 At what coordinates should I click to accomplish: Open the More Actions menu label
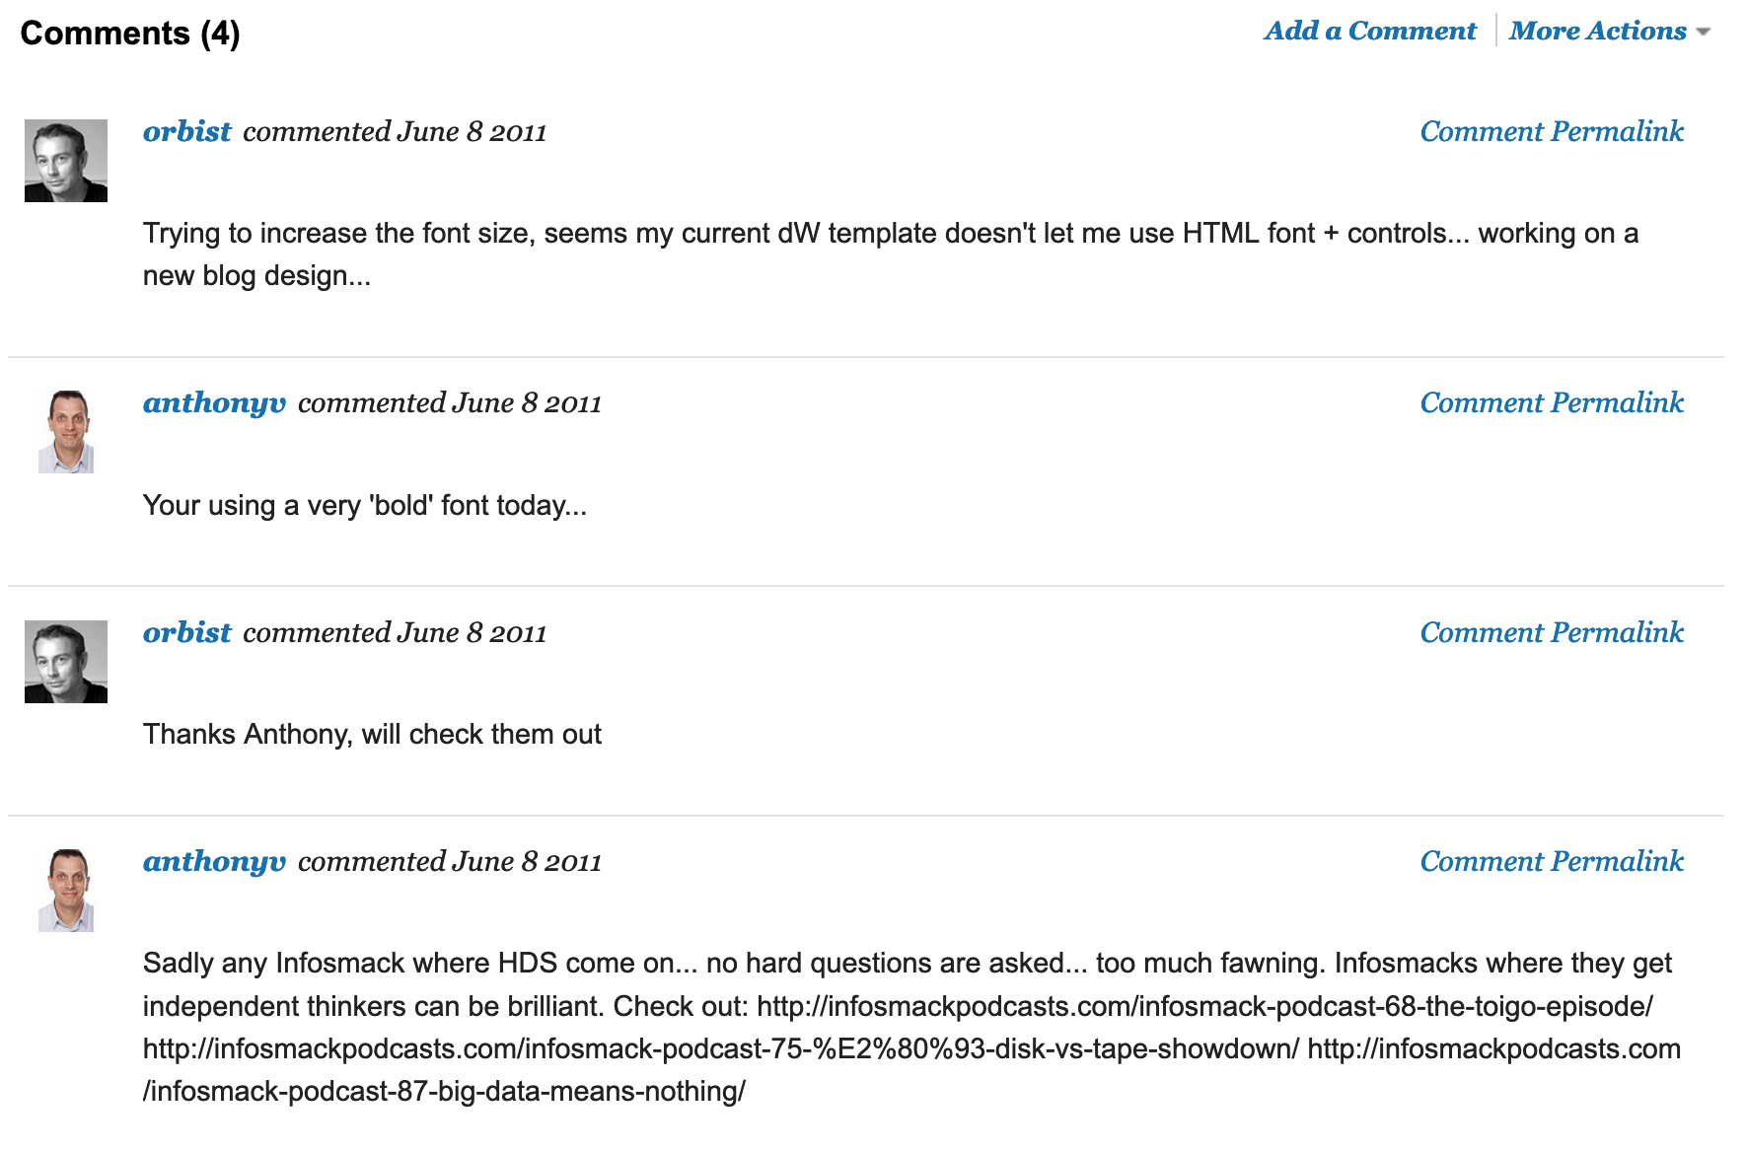click(1597, 32)
